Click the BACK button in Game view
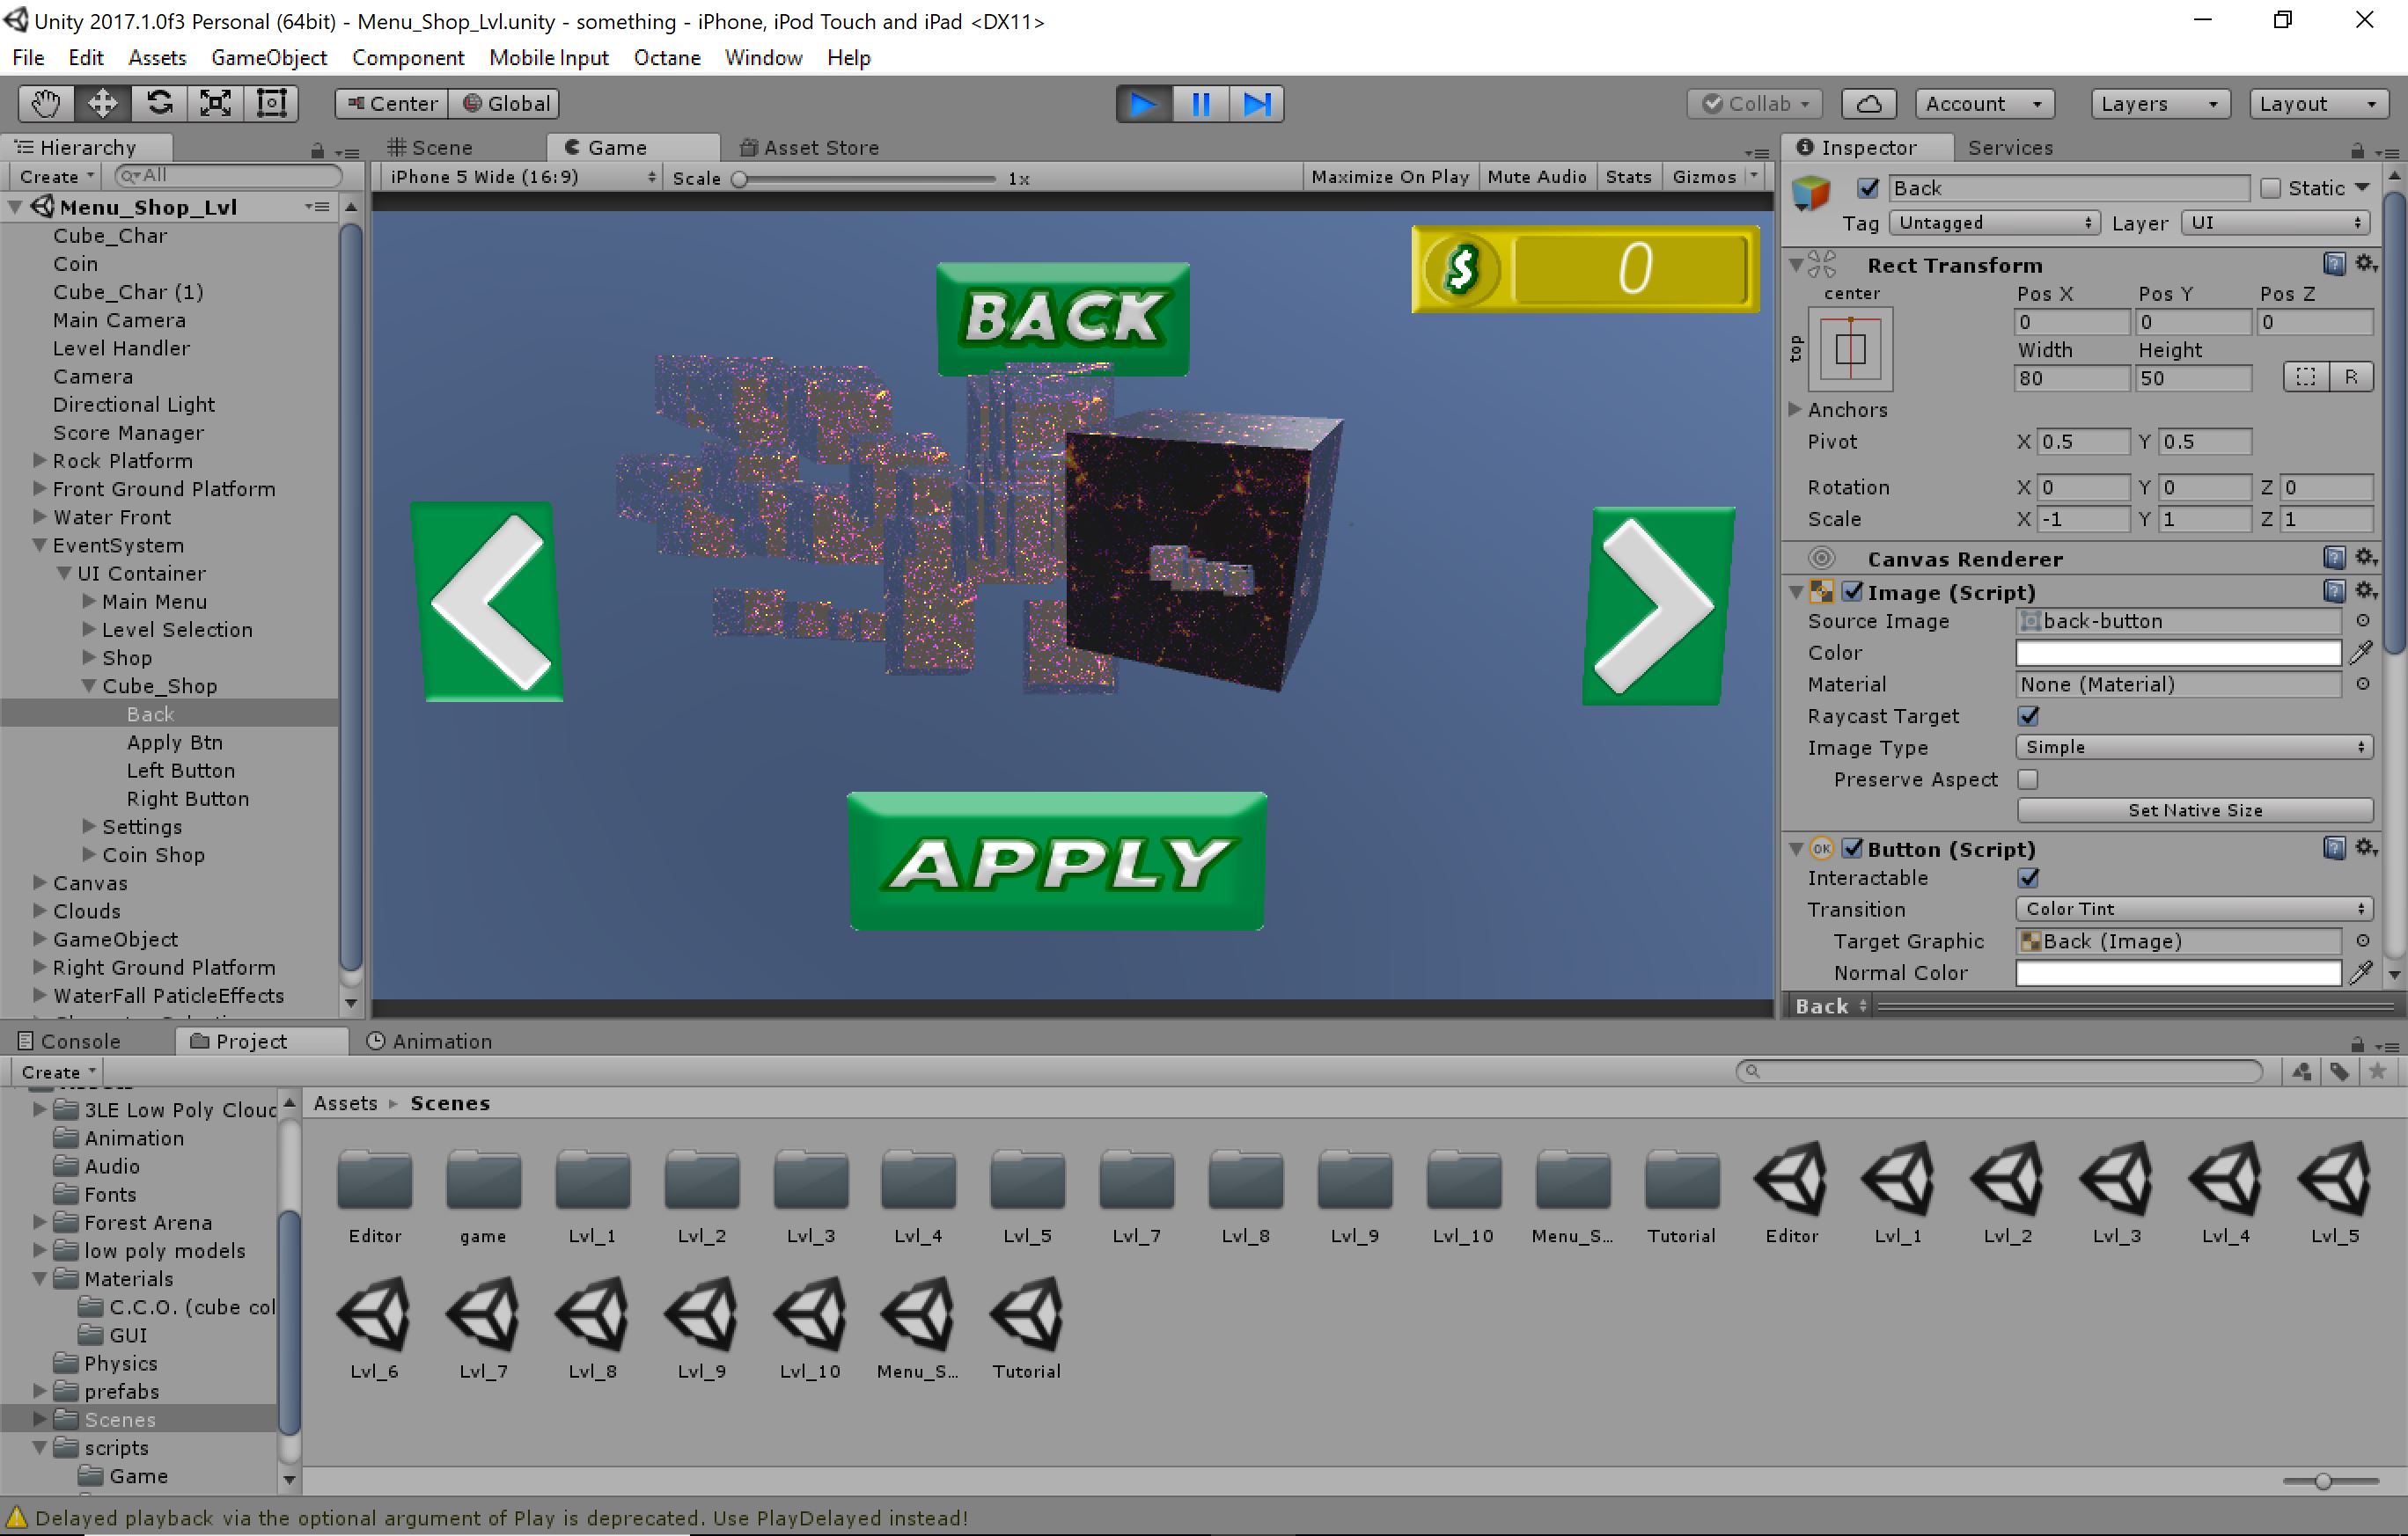Screen dimensions: 2408x1536 pyautogui.click(x=1063, y=320)
